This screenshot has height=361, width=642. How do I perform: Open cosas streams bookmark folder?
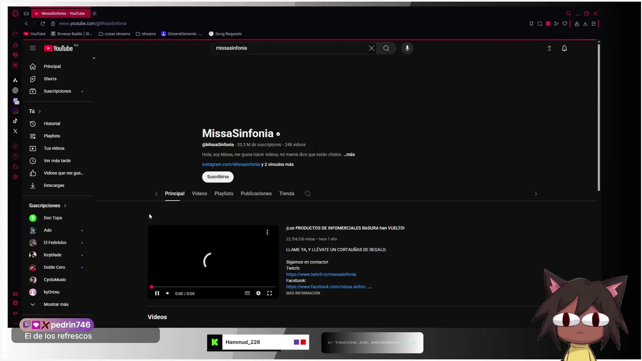[x=114, y=34]
